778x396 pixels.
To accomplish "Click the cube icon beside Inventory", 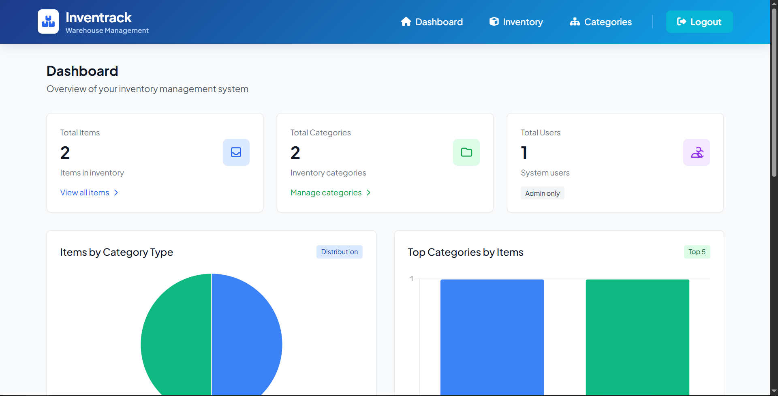I will coord(494,21).
